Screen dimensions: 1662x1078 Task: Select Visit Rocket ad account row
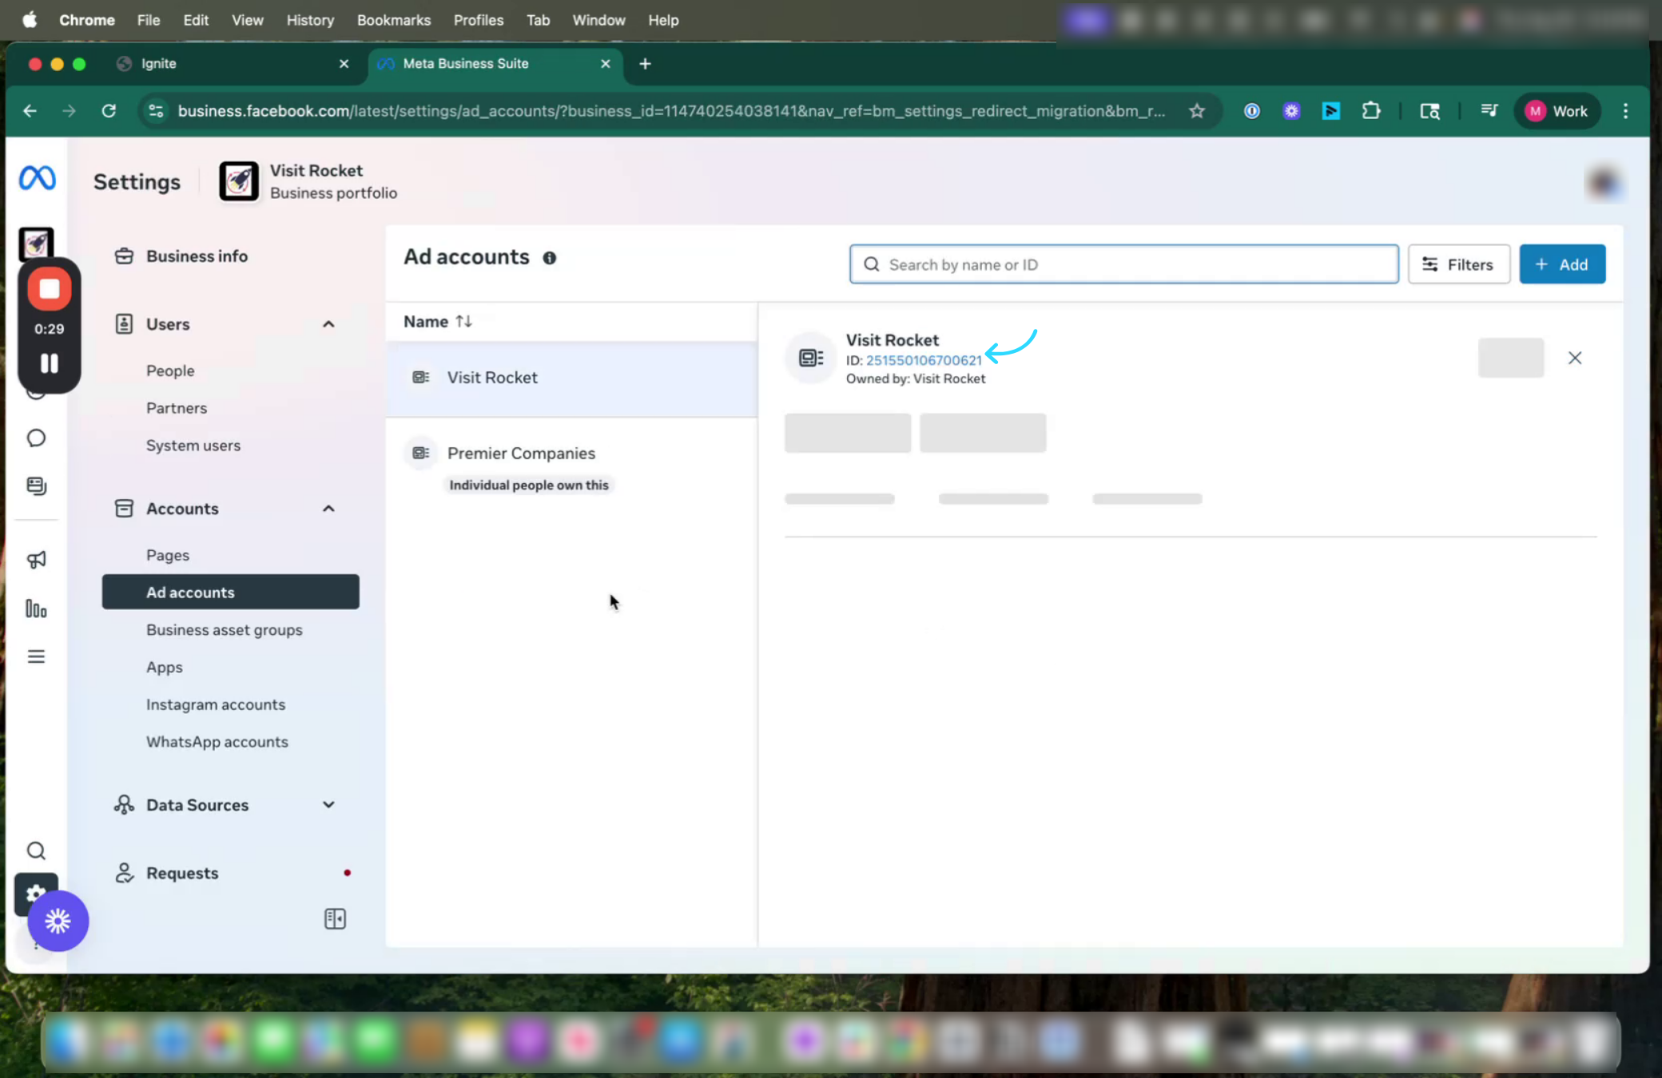pos(571,378)
